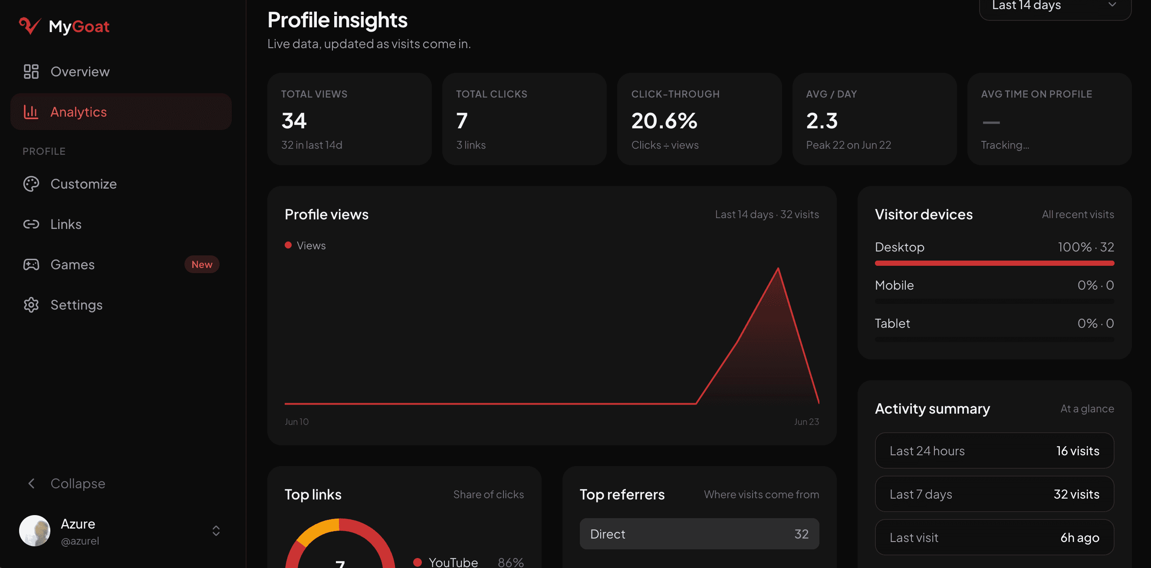This screenshot has height=568, width=1151.
Task: Open the Games section
Action: tap(121, 264)
